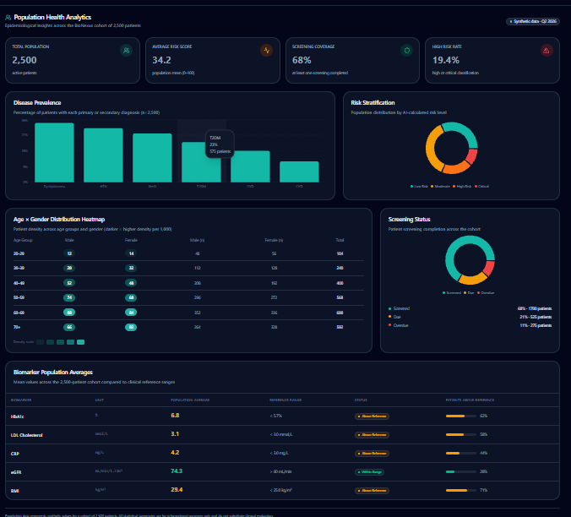Image resolution: width=571 pixels, height=517 pixels.
Task: Click the red Overdue segment of screening donut
Action: tap(489, 268)
